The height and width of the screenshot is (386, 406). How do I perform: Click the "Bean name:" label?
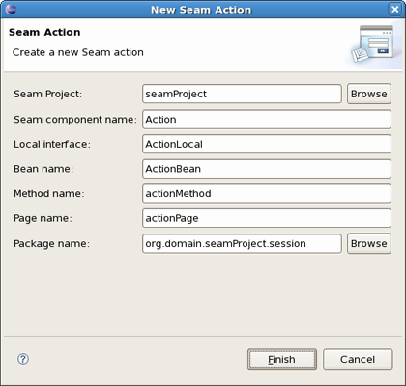coord(43,169)
